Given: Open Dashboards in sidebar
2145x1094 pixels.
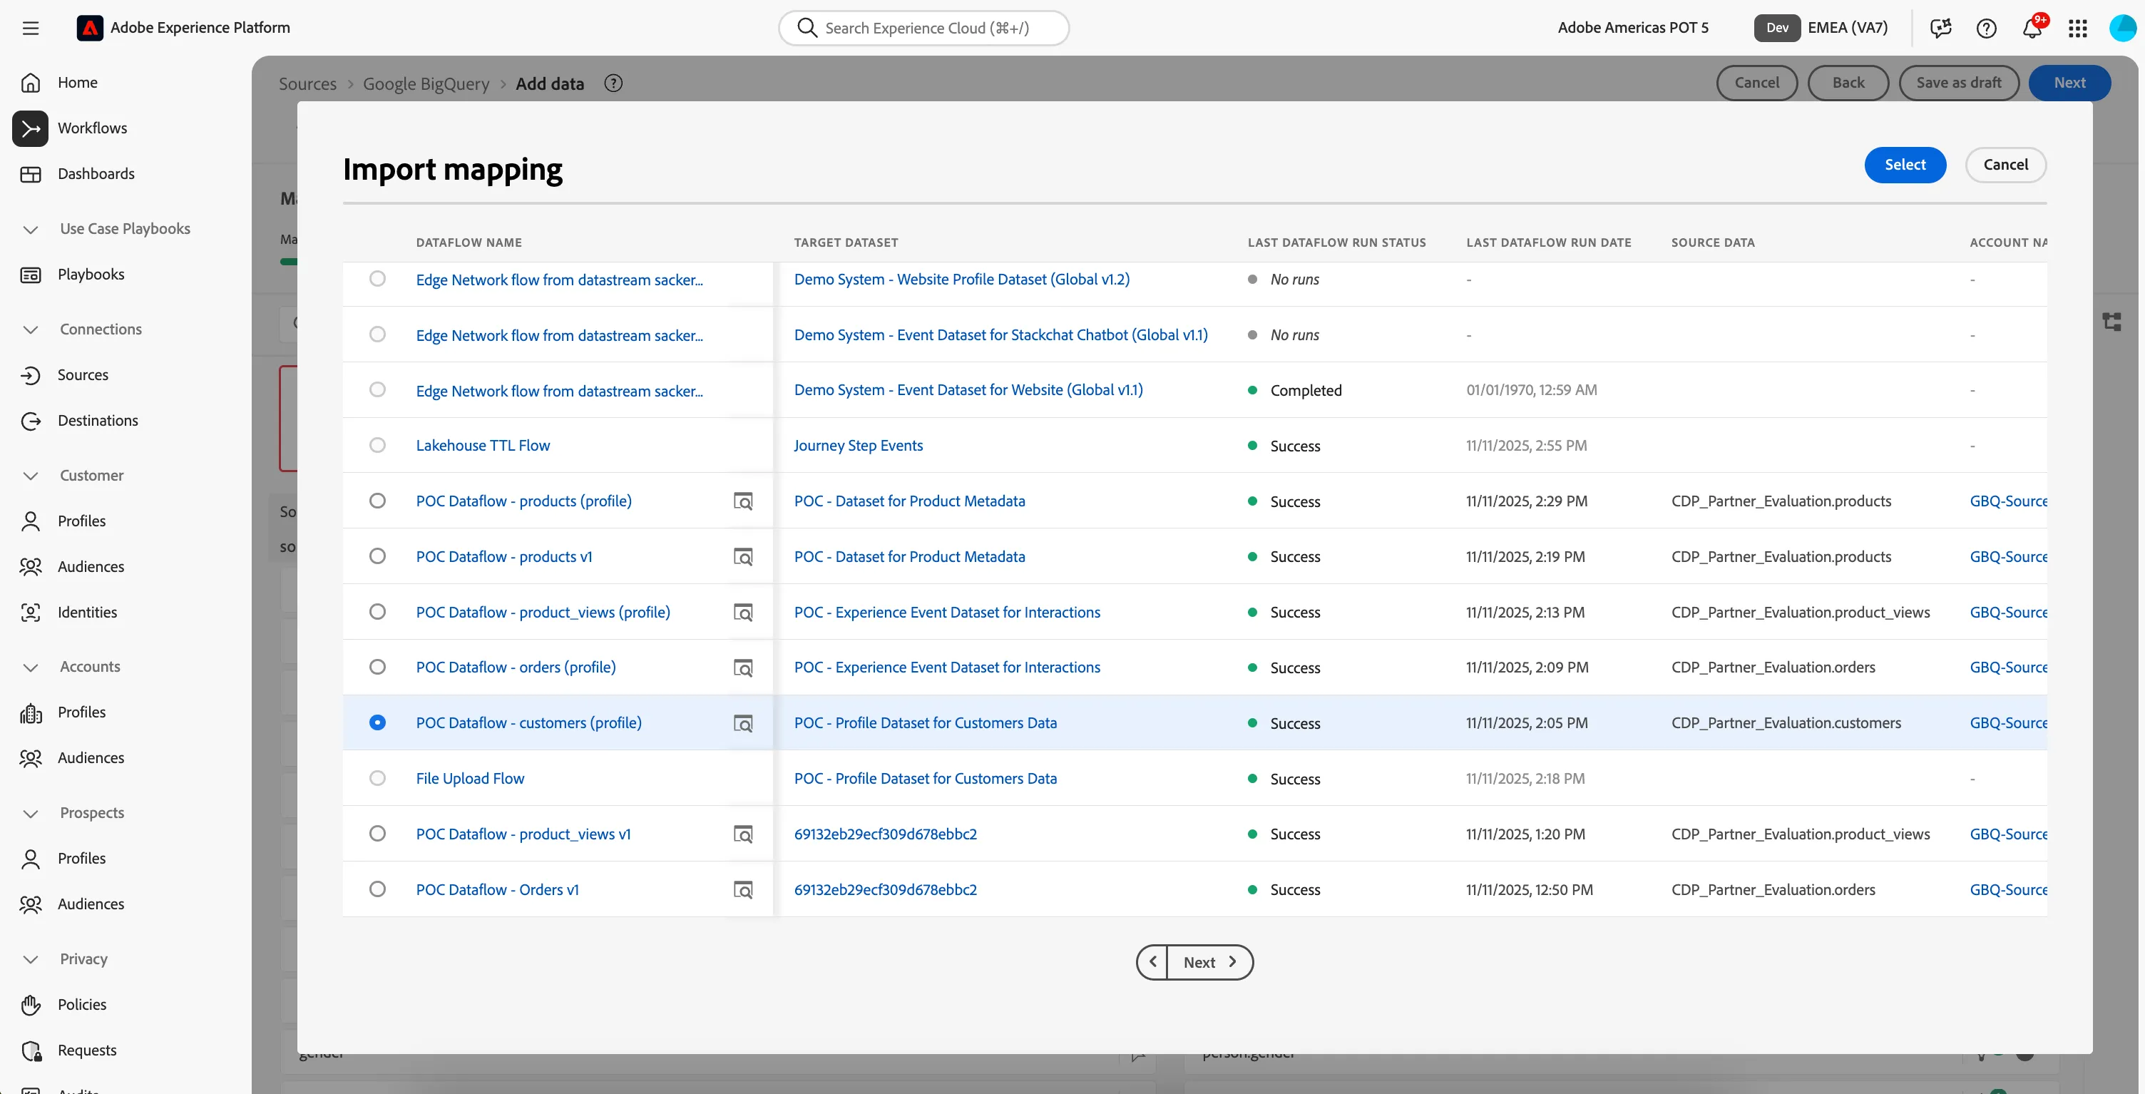Looking at the screenshot, I should click(96, 174).
